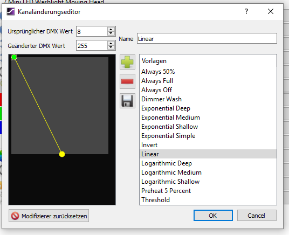Screen dimensions: 289x235
Task: Confirm with the OK button
Action: click(213, 215)
